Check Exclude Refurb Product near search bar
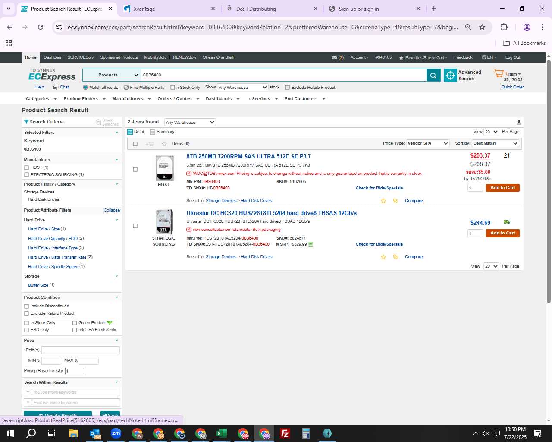The width and height of the screenshot is (552, 442). point(287,88)
